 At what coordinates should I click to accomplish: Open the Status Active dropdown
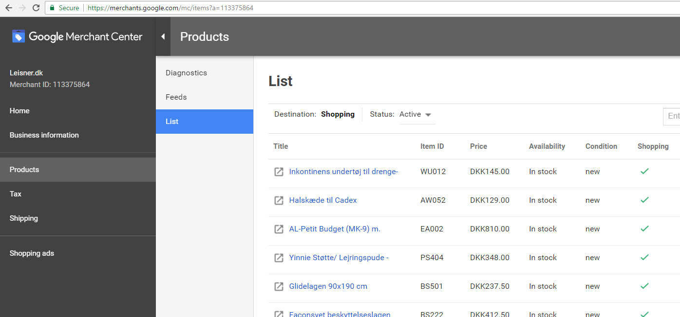416,115
